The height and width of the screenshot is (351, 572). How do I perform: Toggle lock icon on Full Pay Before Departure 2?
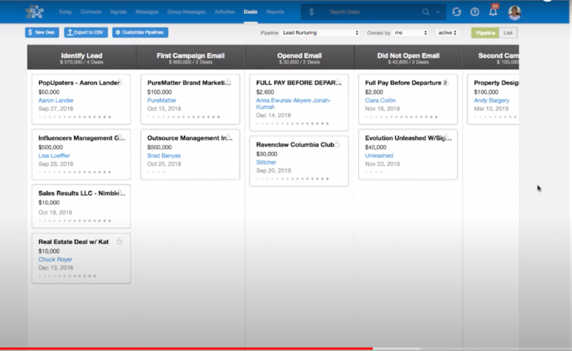[446, 83]
